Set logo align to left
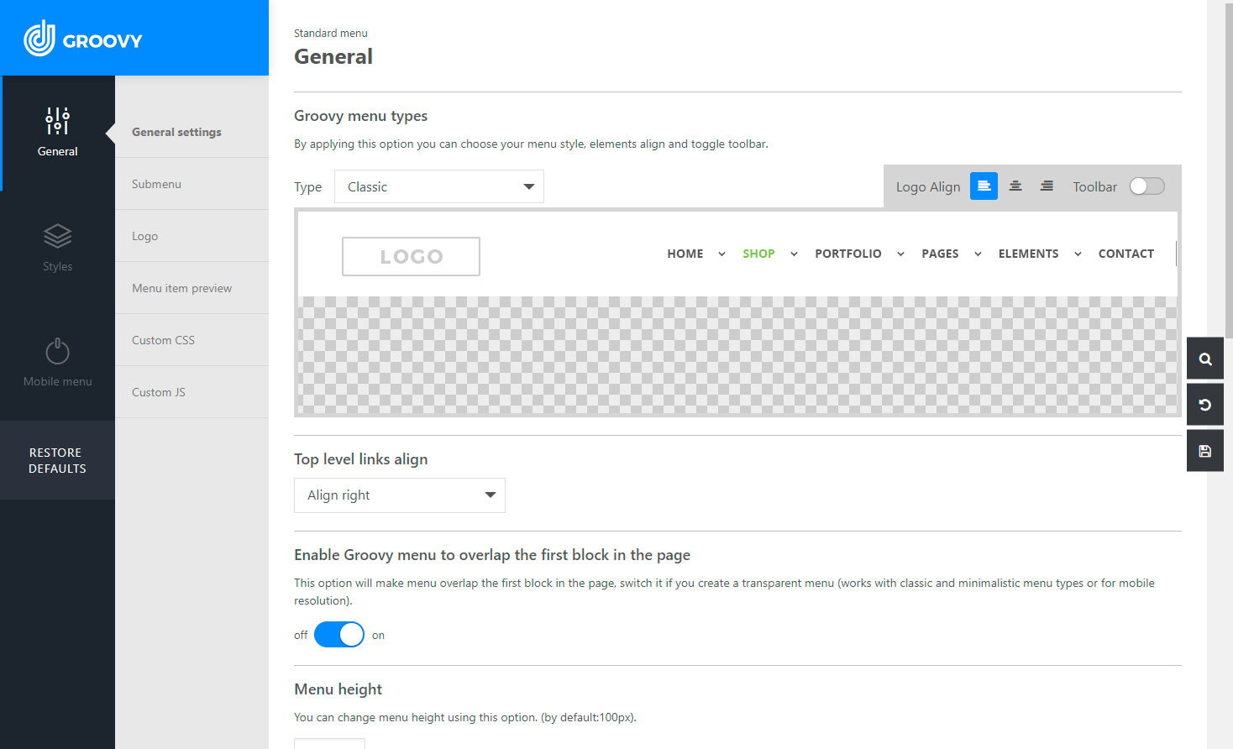Screen dimensions: 1233x749 (x=984, y=186)
